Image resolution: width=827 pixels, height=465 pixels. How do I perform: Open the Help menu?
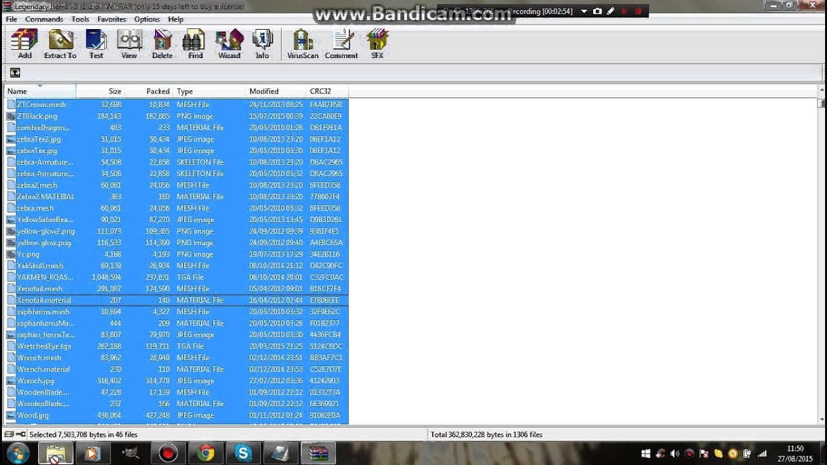(176, 19)
